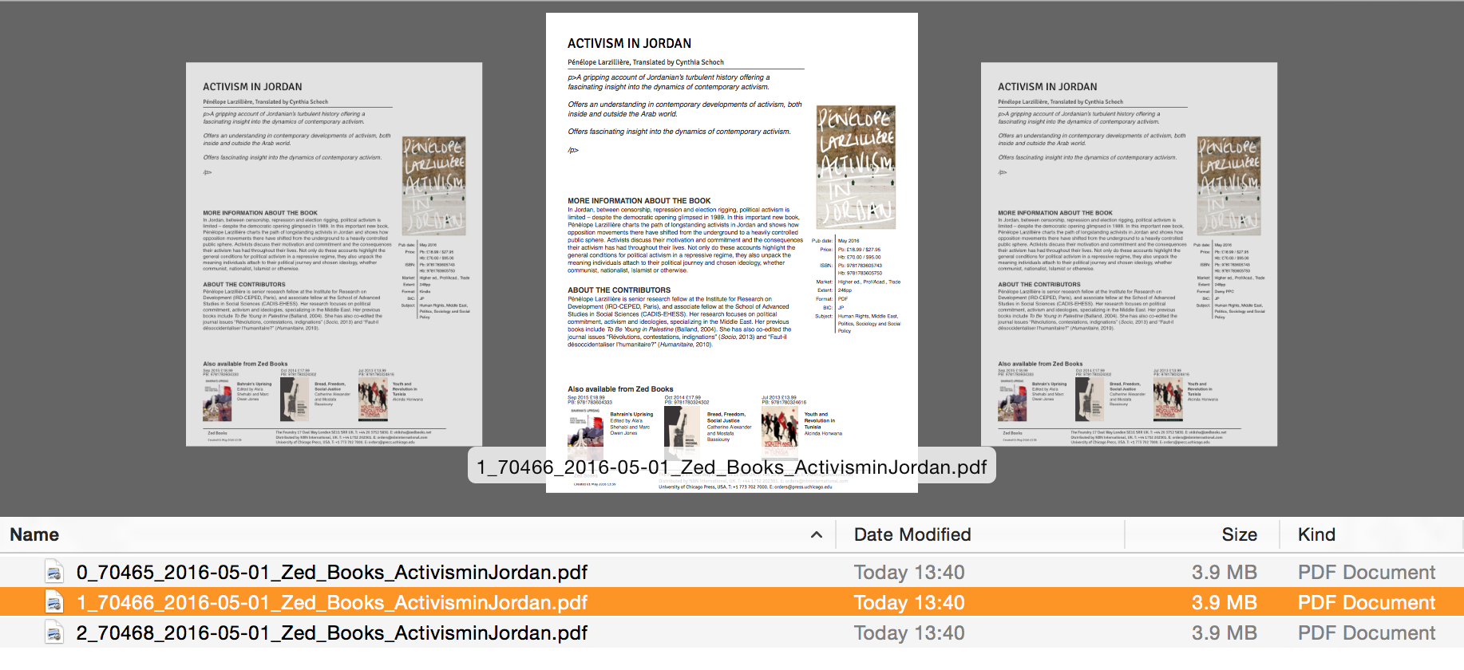Select file 0_70465_2016-05-01_Zed_Books_ActivisminJordan.pdf
The image size is (1464, 670).
(x=332, y=573)
